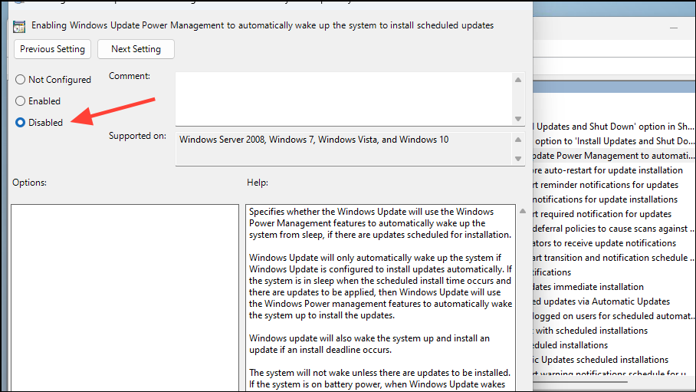Select the Disabled radio option
The image size is (696, 392).
click(x=39, y=122)
